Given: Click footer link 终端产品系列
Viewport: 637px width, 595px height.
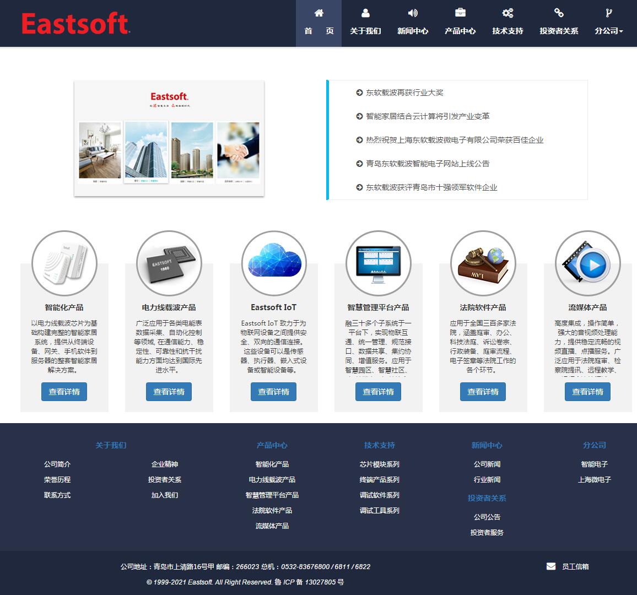Looking at the screenshot, I should (380, 479).
